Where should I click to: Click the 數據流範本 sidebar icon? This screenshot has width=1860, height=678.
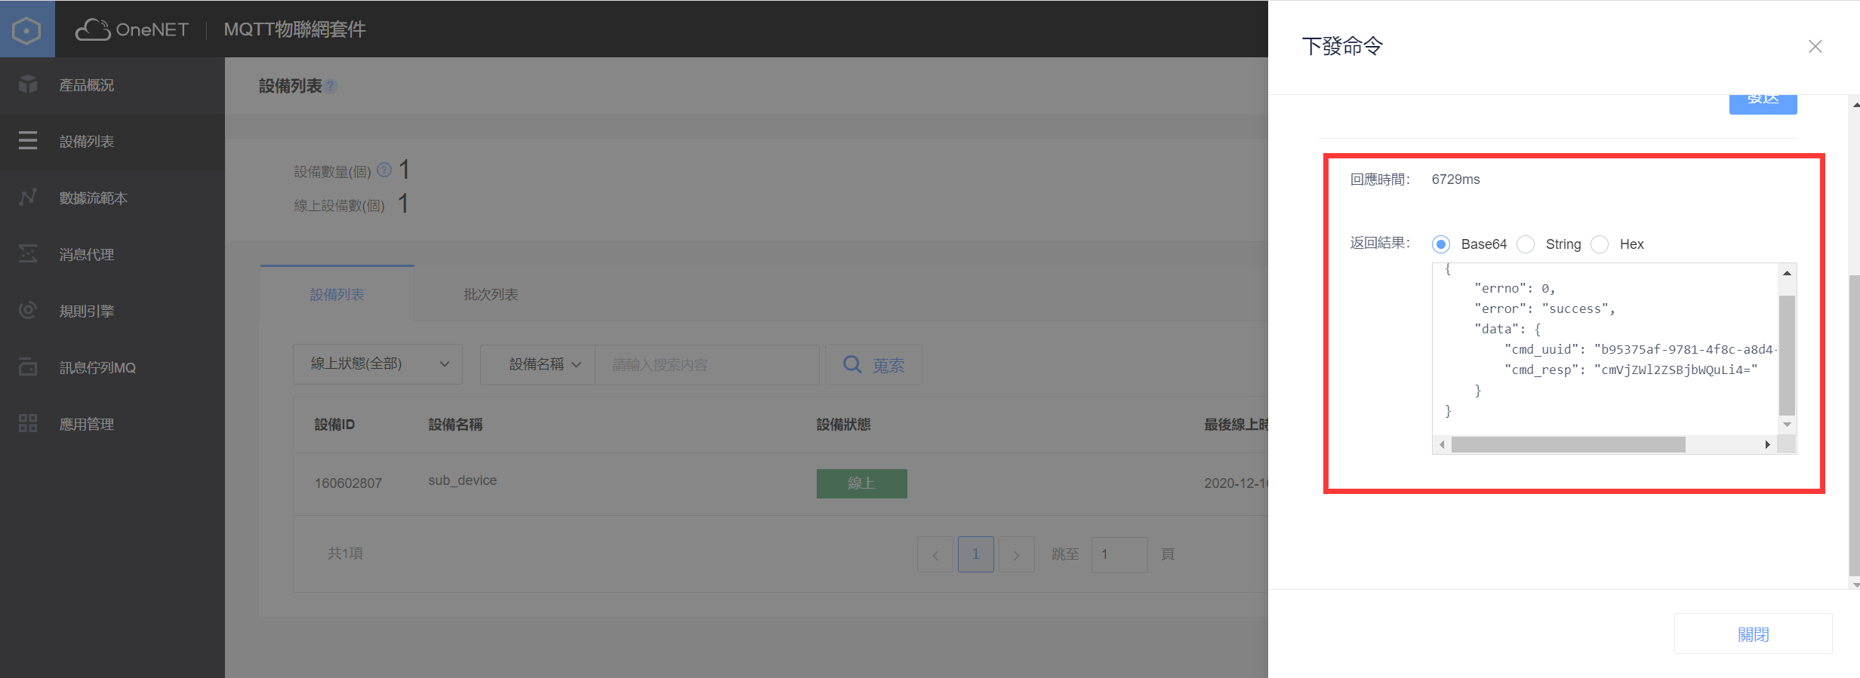coord(28,197)
